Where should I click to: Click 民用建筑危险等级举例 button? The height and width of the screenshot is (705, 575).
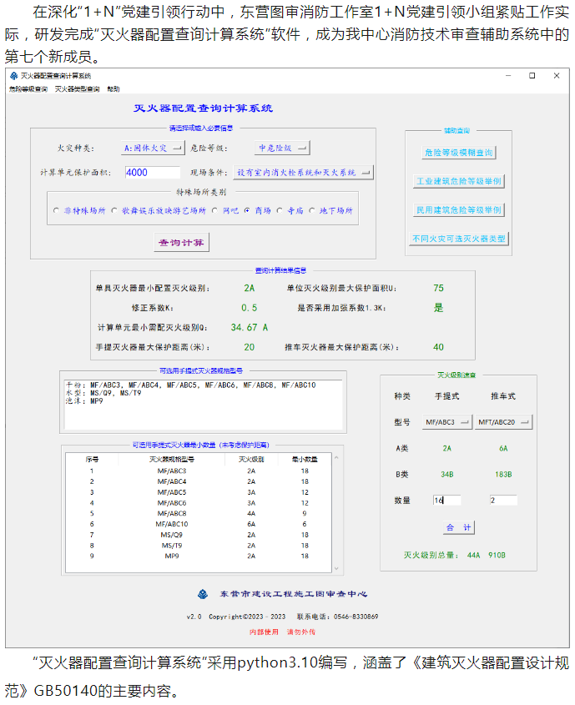(458, 210)
